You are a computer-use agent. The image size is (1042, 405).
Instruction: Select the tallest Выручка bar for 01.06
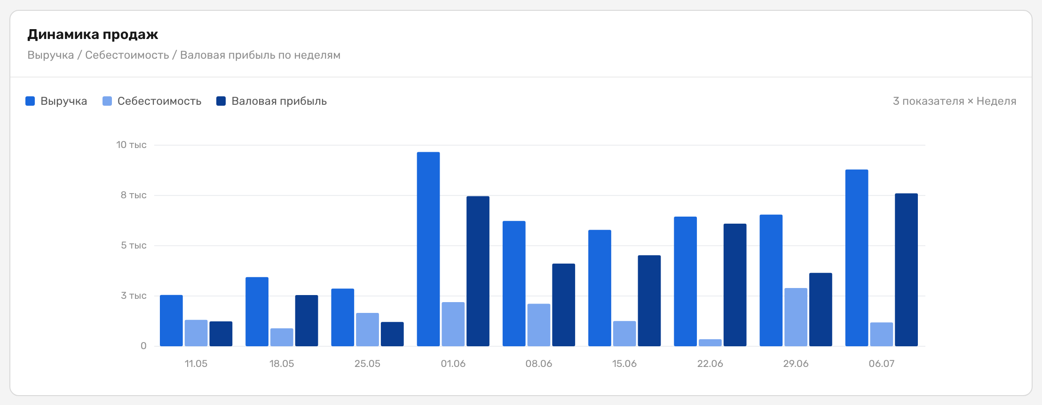[428, 249]
